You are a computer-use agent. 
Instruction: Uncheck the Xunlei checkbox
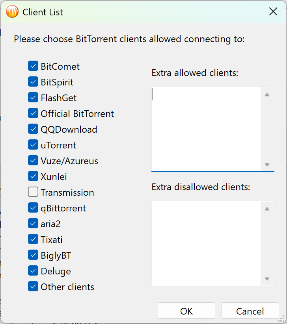pyautogui.click(x=33, y=176)
